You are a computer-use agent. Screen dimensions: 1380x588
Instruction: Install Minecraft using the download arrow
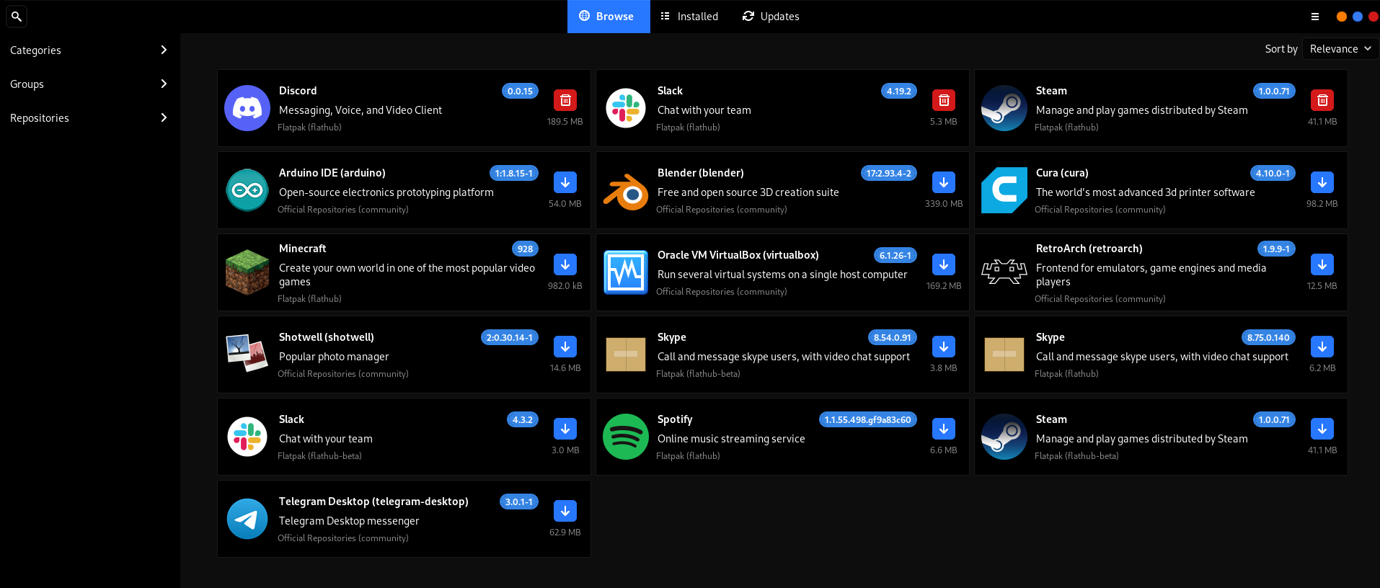565,264
